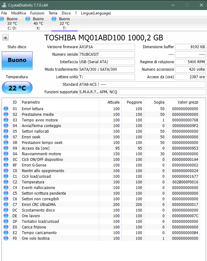Select the T: disk blue status orb

click(54, 19)
